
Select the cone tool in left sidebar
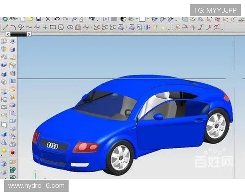click(4, 142)
